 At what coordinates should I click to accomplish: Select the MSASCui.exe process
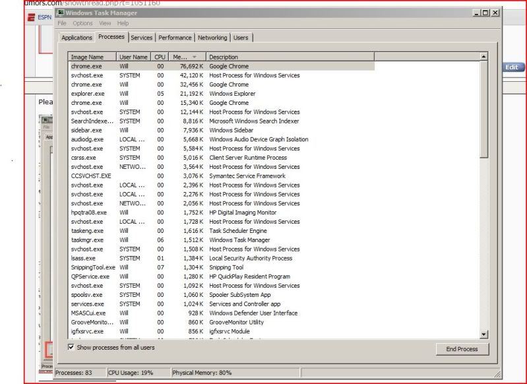(x=221, y=313)
